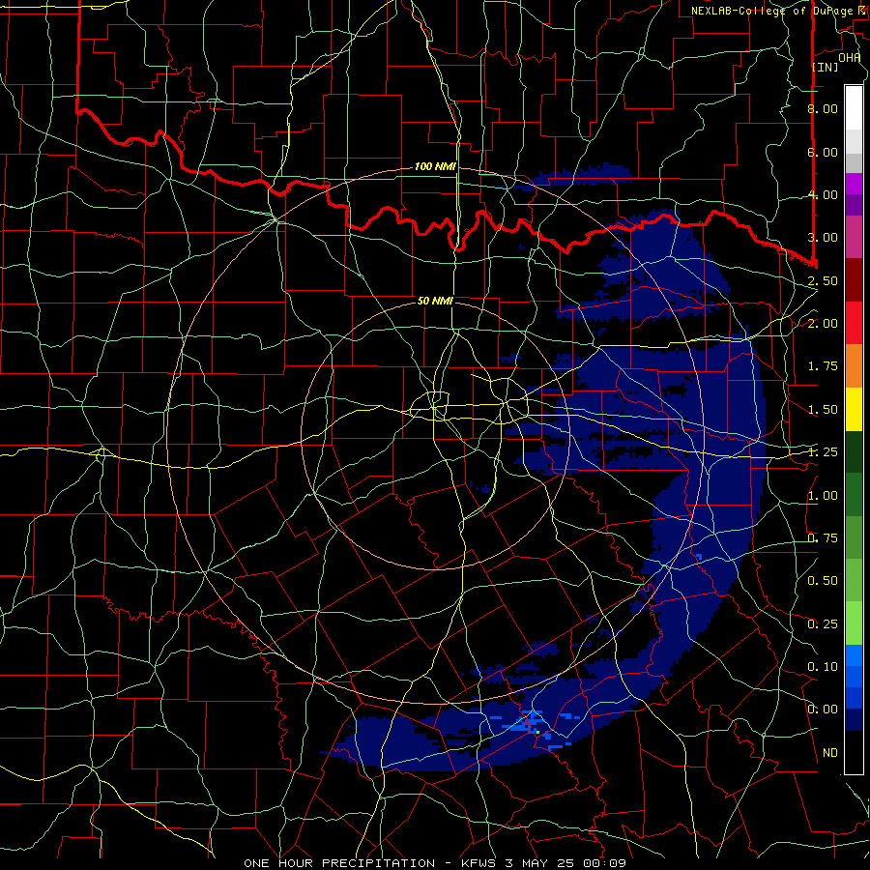The height and width of the screenshot is (870, 870).
Task: Click the 1.00 legend value
Action: click(x=823, y=496)
